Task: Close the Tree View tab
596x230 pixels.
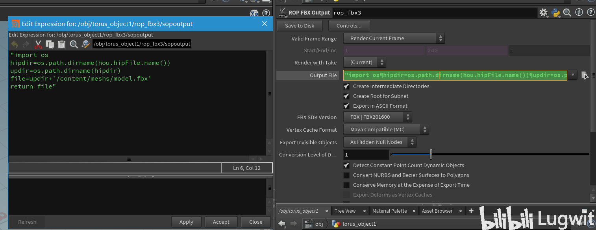Action: coord(365,211)
